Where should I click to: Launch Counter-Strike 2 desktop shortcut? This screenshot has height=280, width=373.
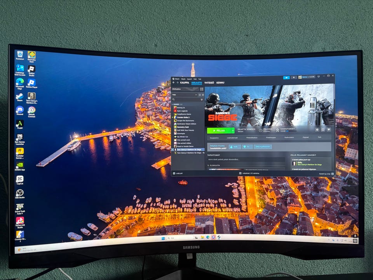[20, 236]
